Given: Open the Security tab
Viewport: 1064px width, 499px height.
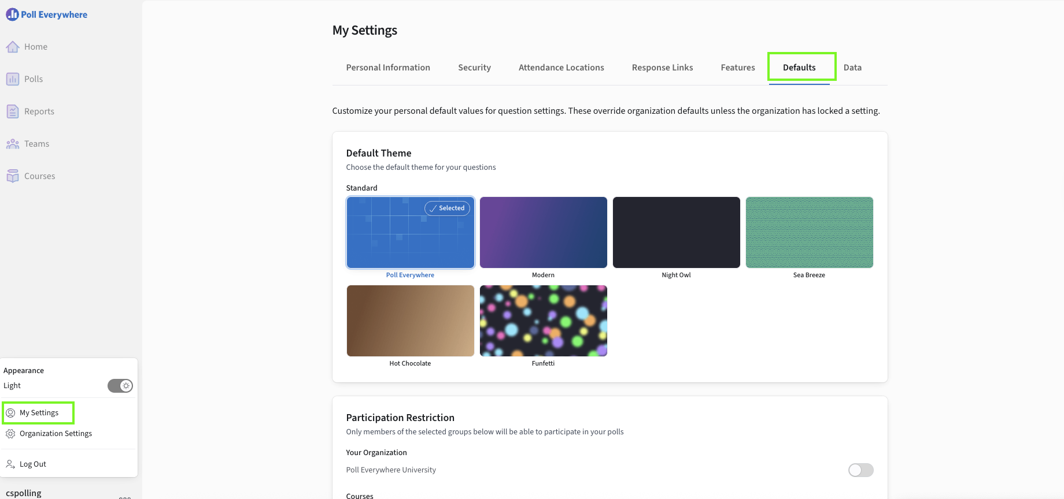Looking at the screenshot, I should pyautogui.click(x=474, y=68).
